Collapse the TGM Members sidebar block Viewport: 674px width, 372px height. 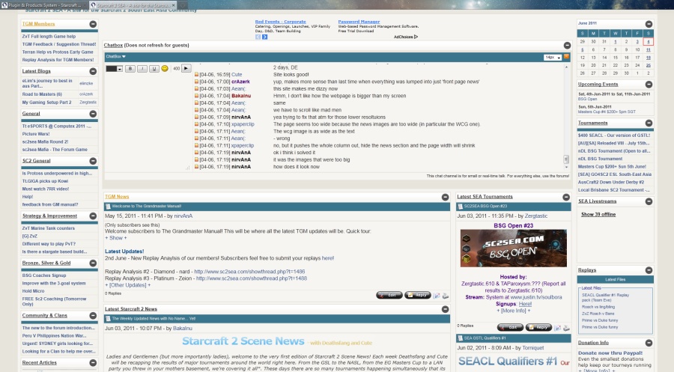tap(93, 24)
